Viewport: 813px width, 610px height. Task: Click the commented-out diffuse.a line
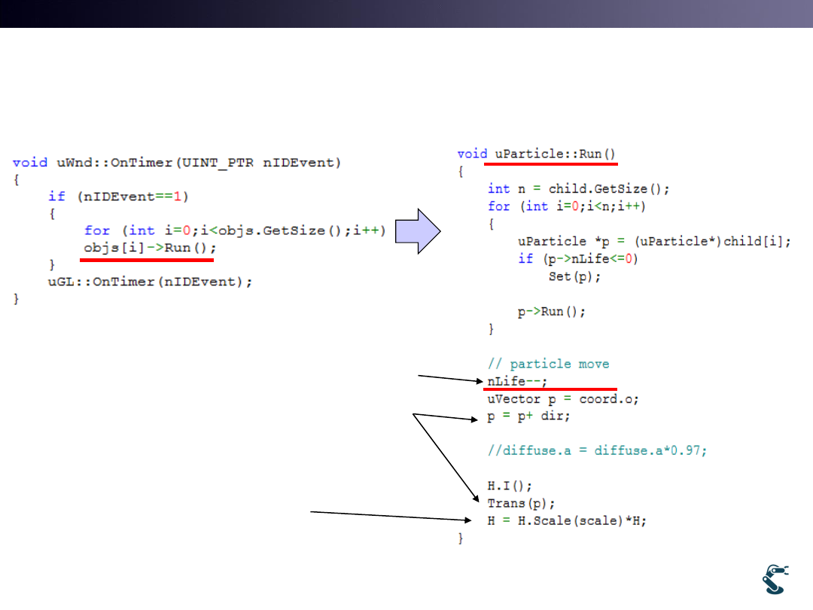tap(597, 450)
